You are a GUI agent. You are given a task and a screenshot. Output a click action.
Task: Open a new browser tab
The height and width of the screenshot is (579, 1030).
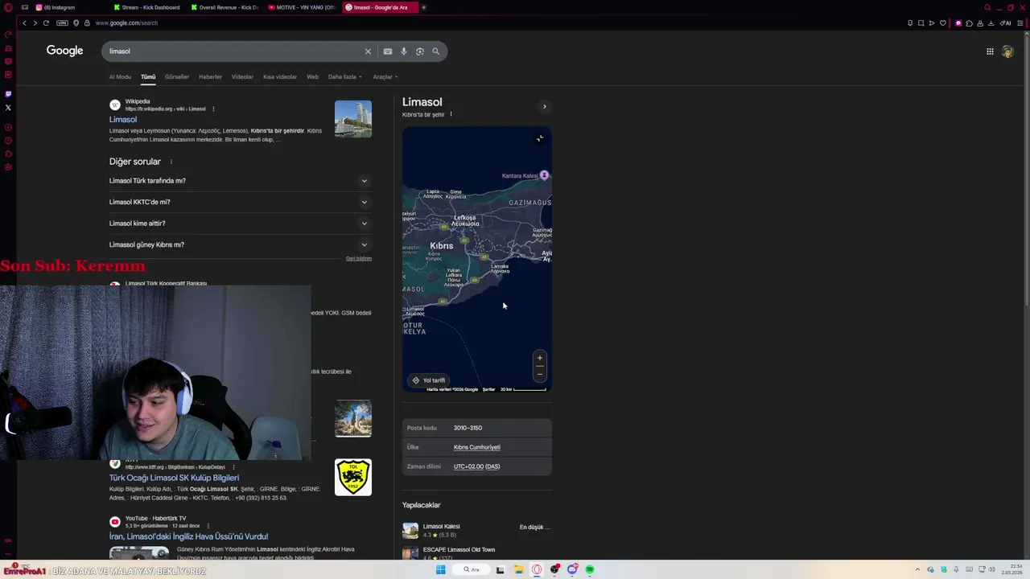424,7
